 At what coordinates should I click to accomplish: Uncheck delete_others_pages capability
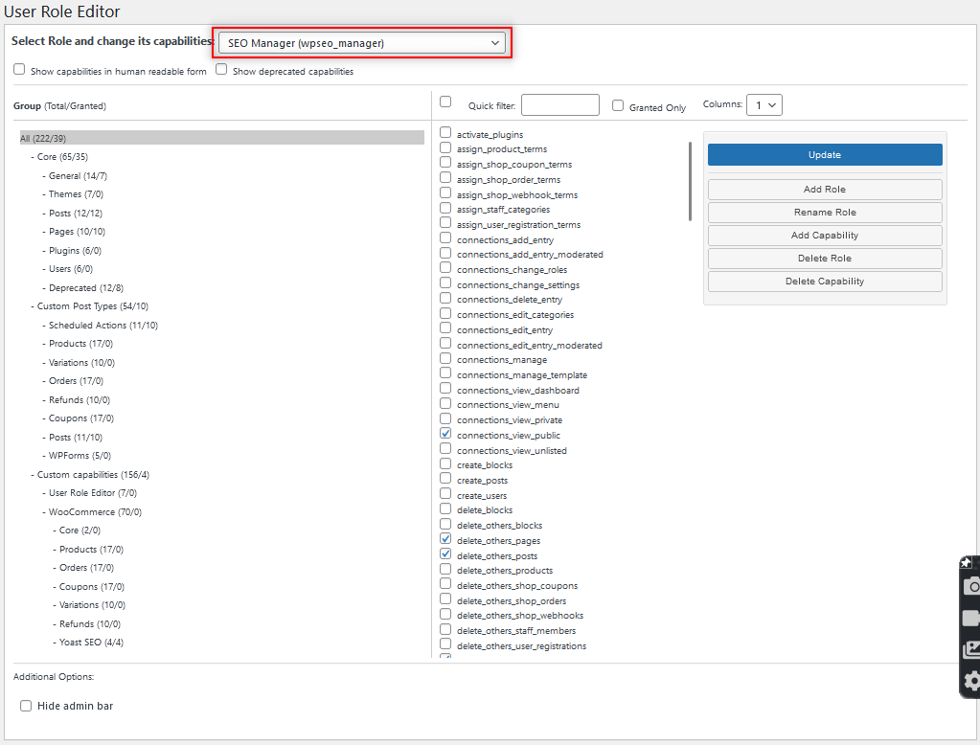click(x=445, y=539)
